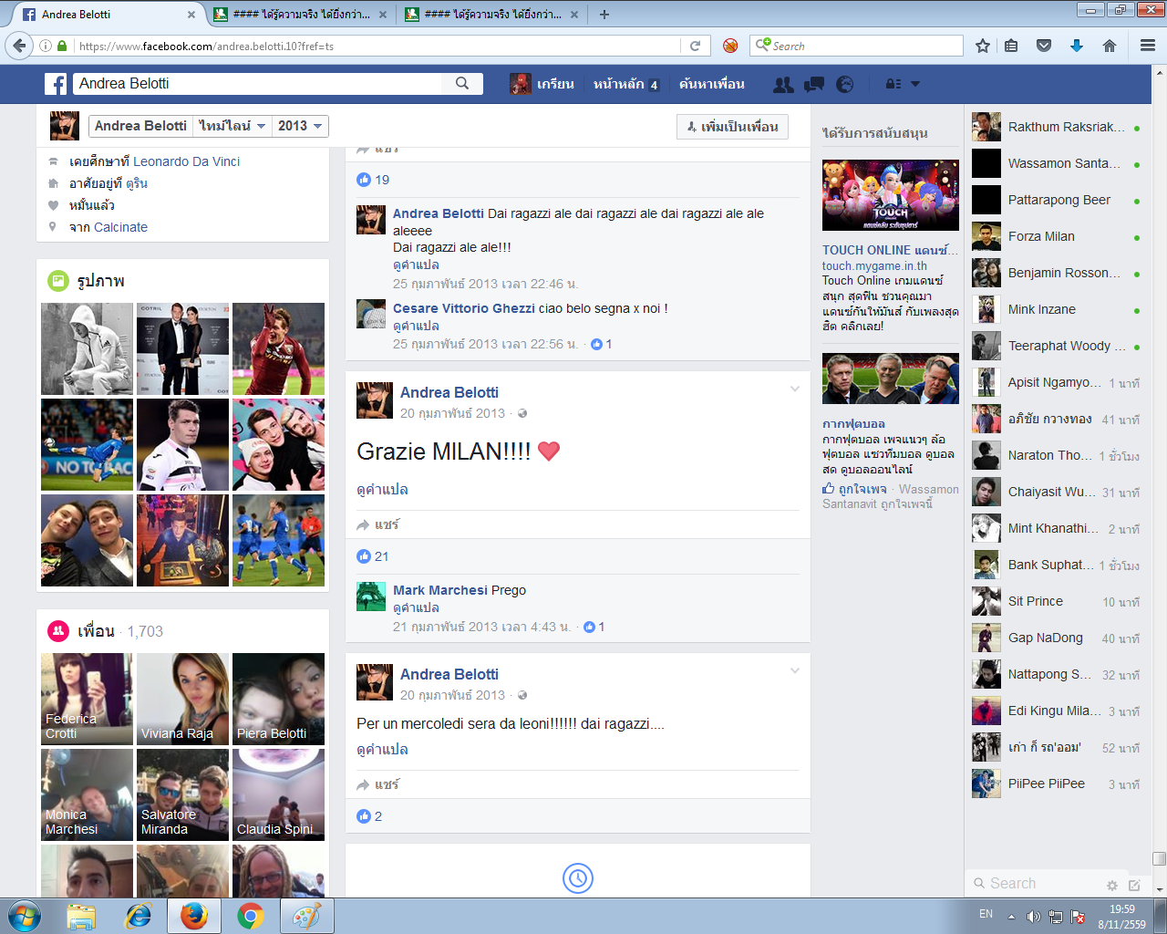Open the TOUCH ONLINE sponsored link
This screenshot has width=1167, height=934.
tap(891, 250)
